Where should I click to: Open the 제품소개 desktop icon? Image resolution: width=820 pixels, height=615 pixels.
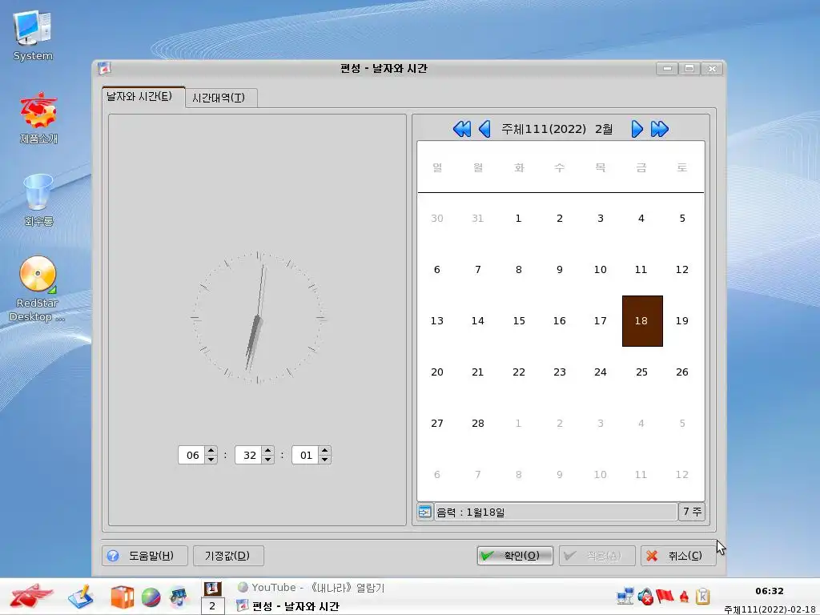click(x=38, y=119)
